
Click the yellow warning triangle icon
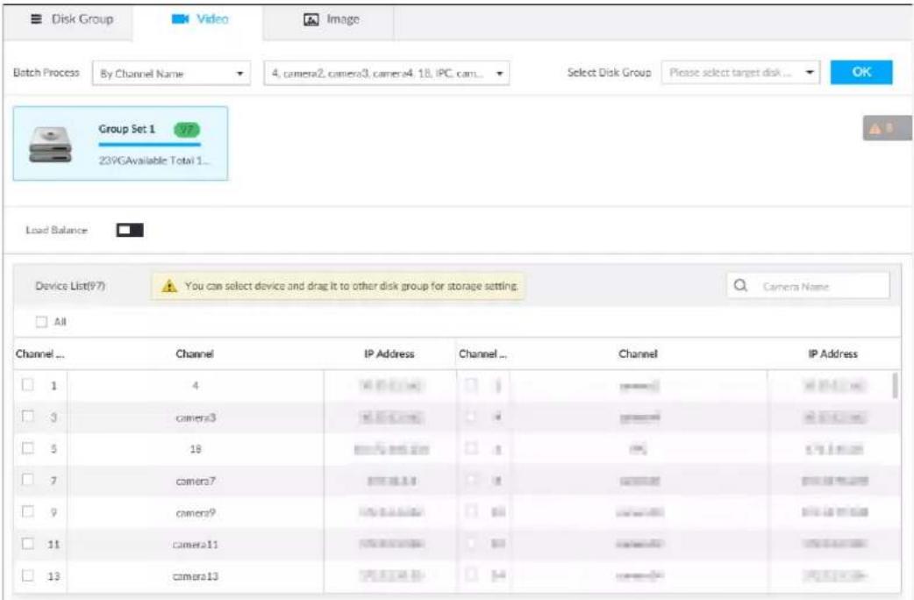pos(169,286)
